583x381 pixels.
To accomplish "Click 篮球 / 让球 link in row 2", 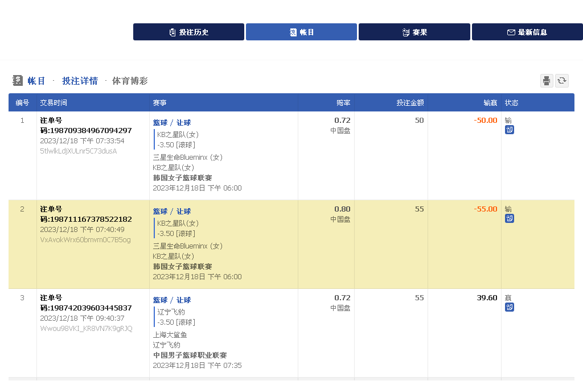I will pos(172,212).
